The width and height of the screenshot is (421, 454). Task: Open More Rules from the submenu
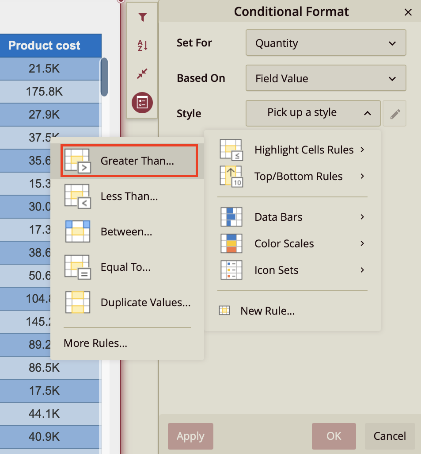click(95, 343)
